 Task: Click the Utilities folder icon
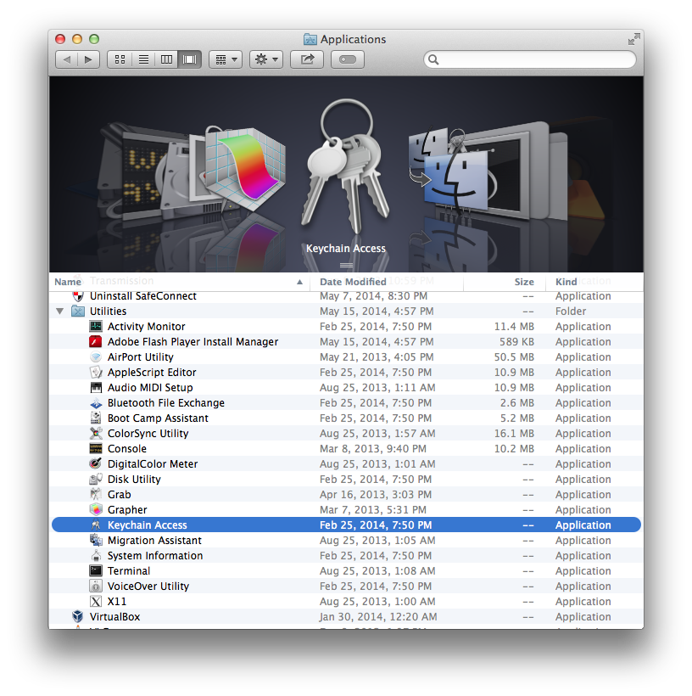78,312
